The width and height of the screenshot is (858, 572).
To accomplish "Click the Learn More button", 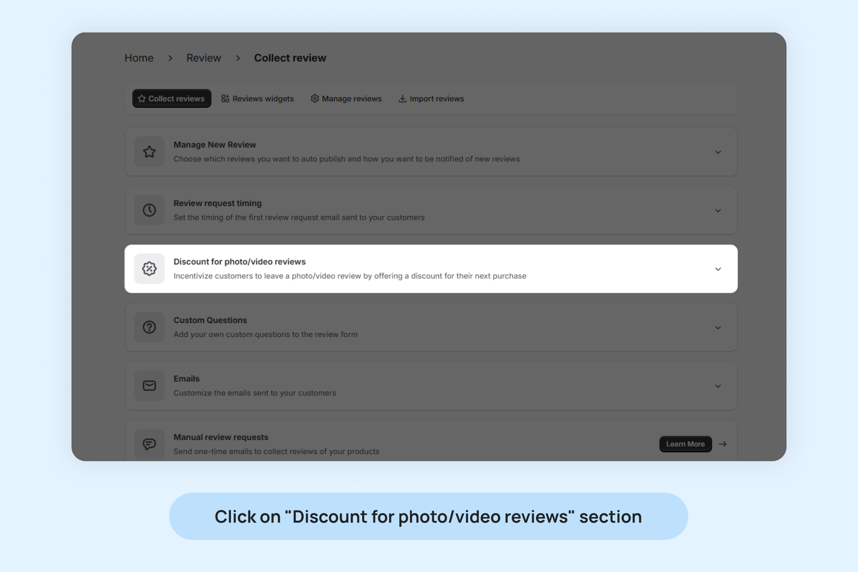I will tap(685, 444).
